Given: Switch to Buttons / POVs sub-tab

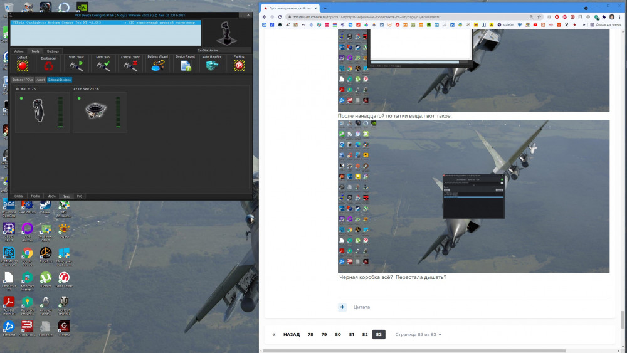Looking at the screenshot, I should tap(23, 80).
